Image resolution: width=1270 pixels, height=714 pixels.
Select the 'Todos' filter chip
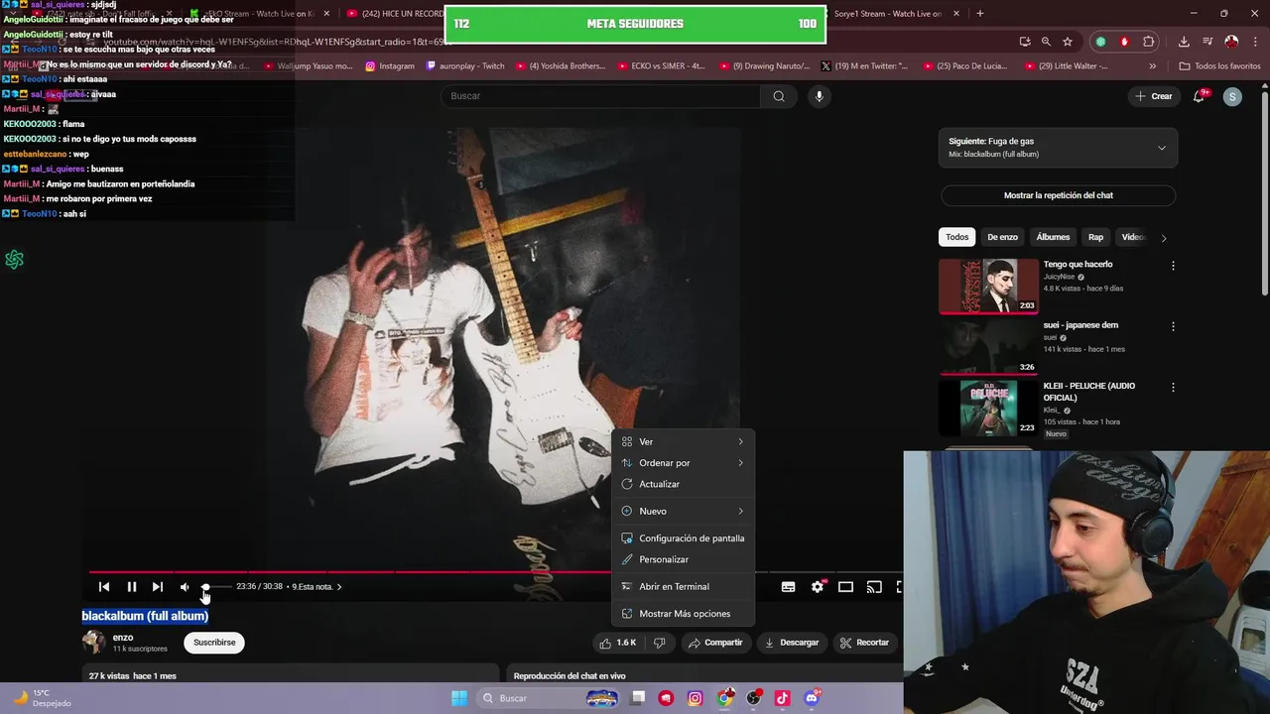click(956, 237)
